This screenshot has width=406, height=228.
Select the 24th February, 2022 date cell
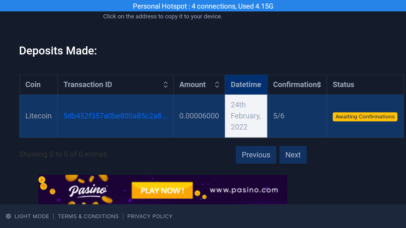tap(246, 116)
